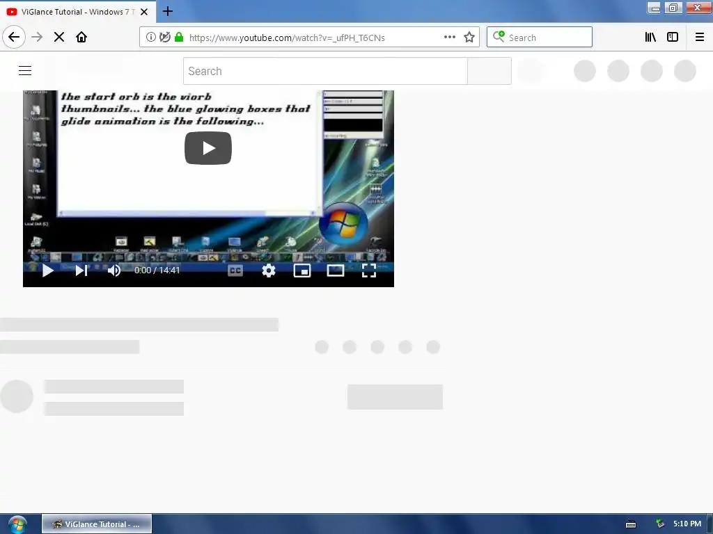Screen dimensions: 713x534
Task: Open the Library bookmarks icon
Action: (x=650, y=38)
